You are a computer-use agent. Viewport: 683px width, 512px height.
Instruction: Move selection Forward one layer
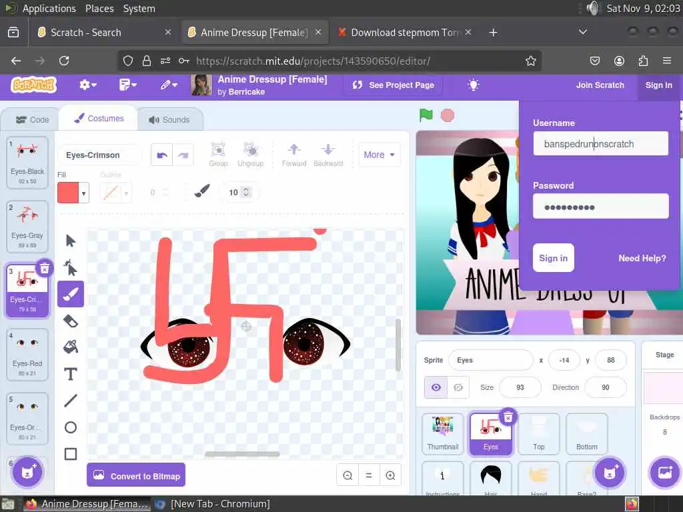[294, 155]
